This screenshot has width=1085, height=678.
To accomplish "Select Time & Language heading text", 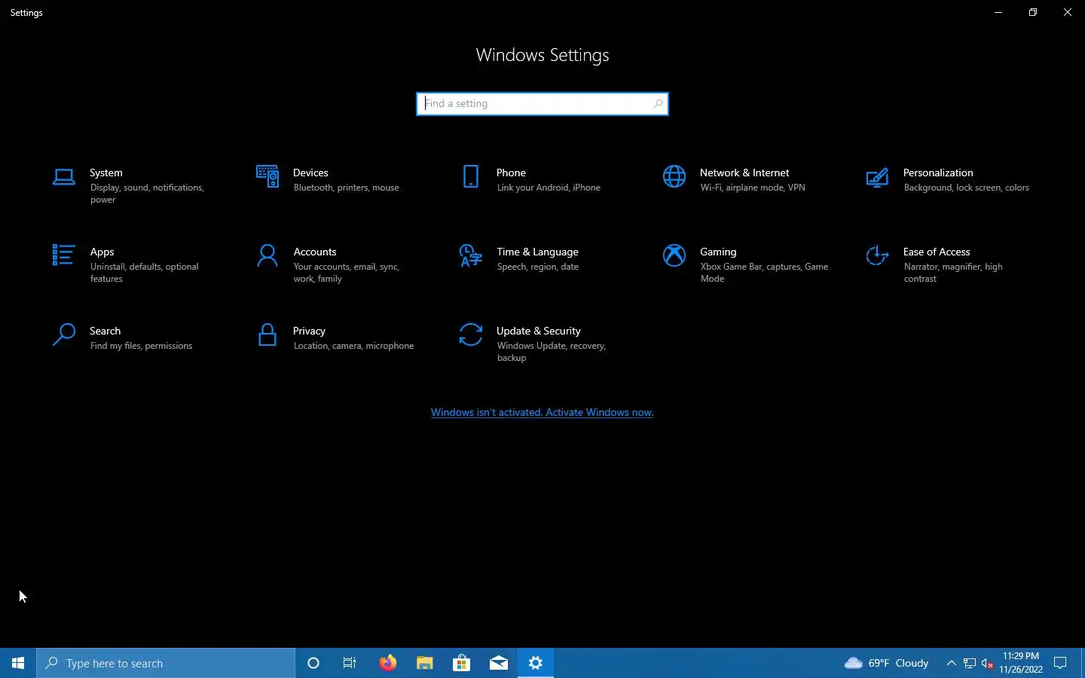I will coord(537,252).
